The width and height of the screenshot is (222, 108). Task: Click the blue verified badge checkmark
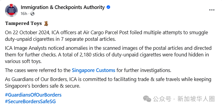point(108,7)
